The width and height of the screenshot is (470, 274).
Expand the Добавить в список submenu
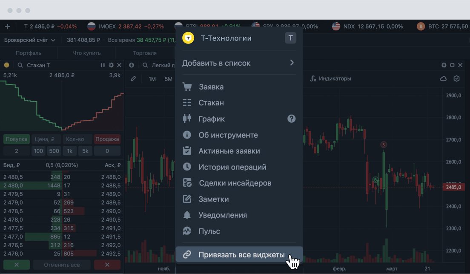tap(239, 63)
